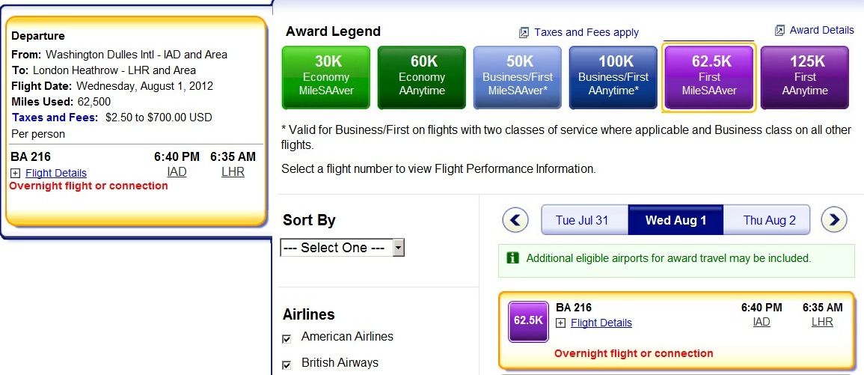Choose the 50K Business/First MileSAAver award
Viewport: 864px width, 375px height.
(x=518, y=77)
